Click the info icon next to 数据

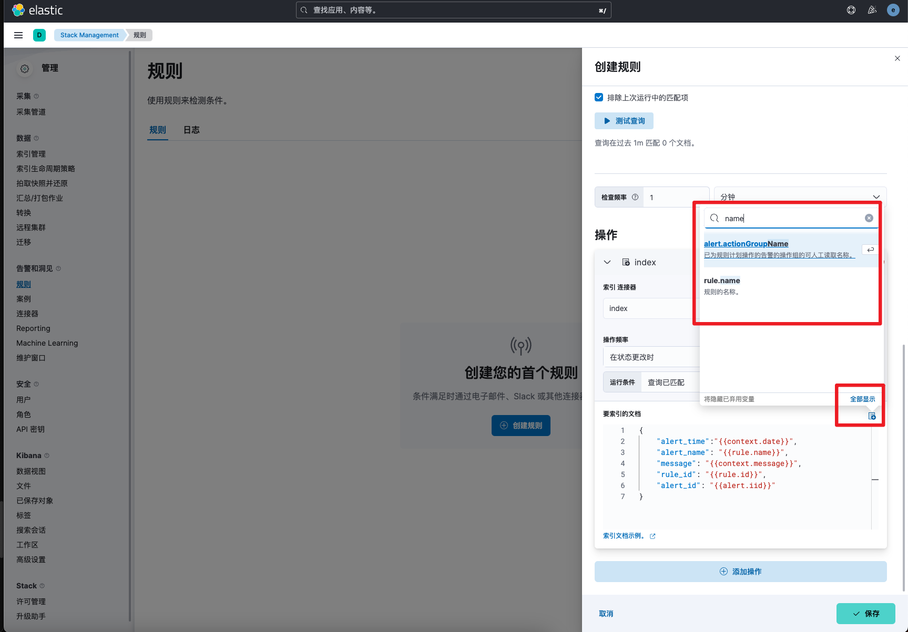tap(36, 138)
